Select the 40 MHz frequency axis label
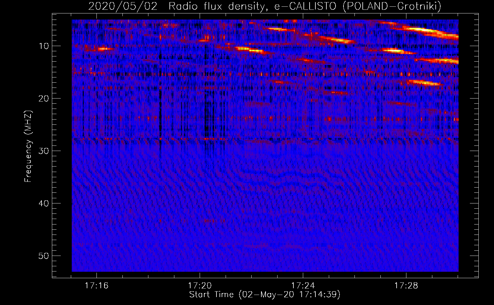The image size is (494, 305). (x=44, y=203)
